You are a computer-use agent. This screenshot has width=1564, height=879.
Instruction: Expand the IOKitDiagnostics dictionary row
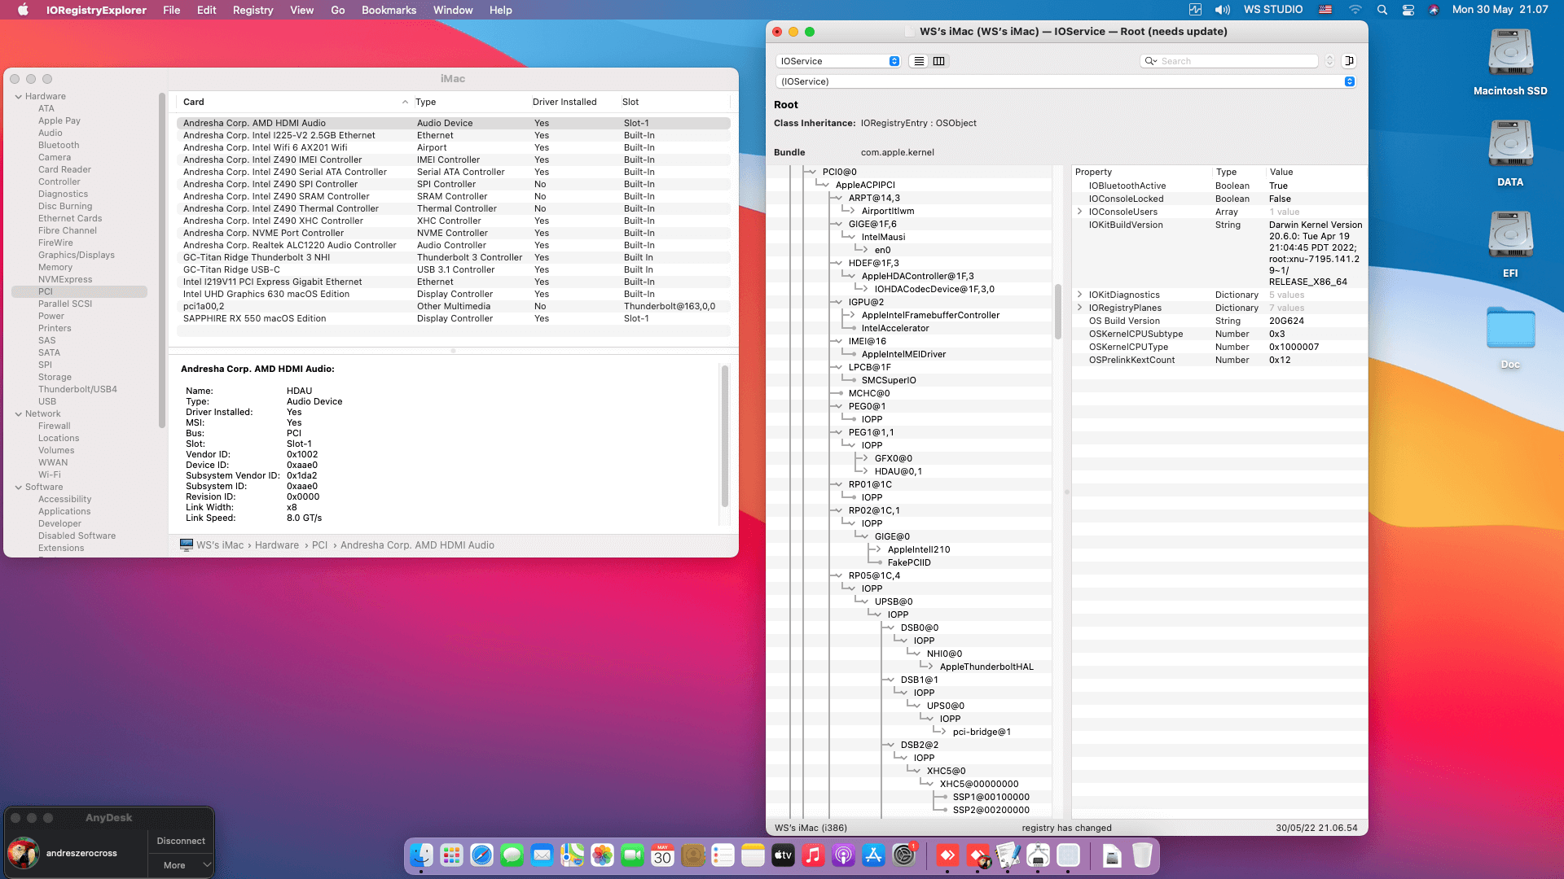pos(1080,295)
